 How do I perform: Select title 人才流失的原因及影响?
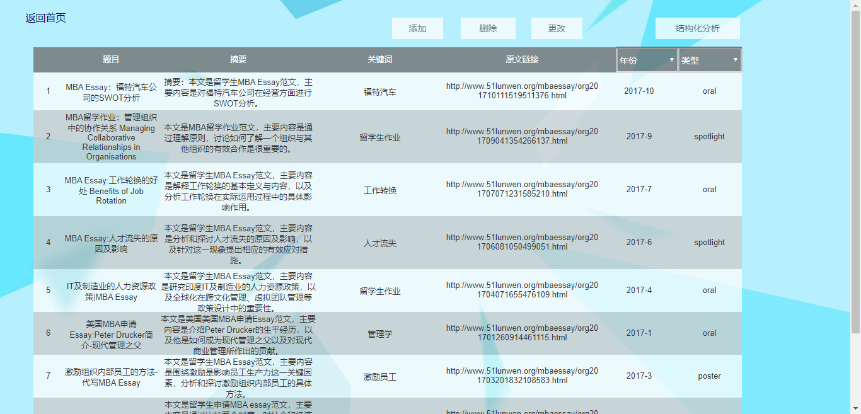pyautogui.click(x=111, y=243)
